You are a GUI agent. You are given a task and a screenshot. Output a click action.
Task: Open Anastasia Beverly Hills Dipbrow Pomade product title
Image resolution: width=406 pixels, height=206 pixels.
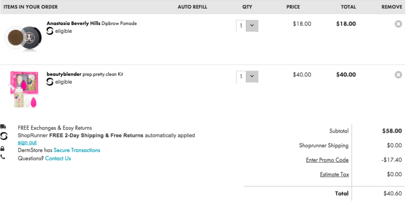point(92,23)
